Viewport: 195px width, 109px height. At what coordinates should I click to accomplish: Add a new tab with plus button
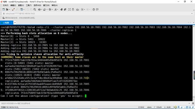point(15,23)
